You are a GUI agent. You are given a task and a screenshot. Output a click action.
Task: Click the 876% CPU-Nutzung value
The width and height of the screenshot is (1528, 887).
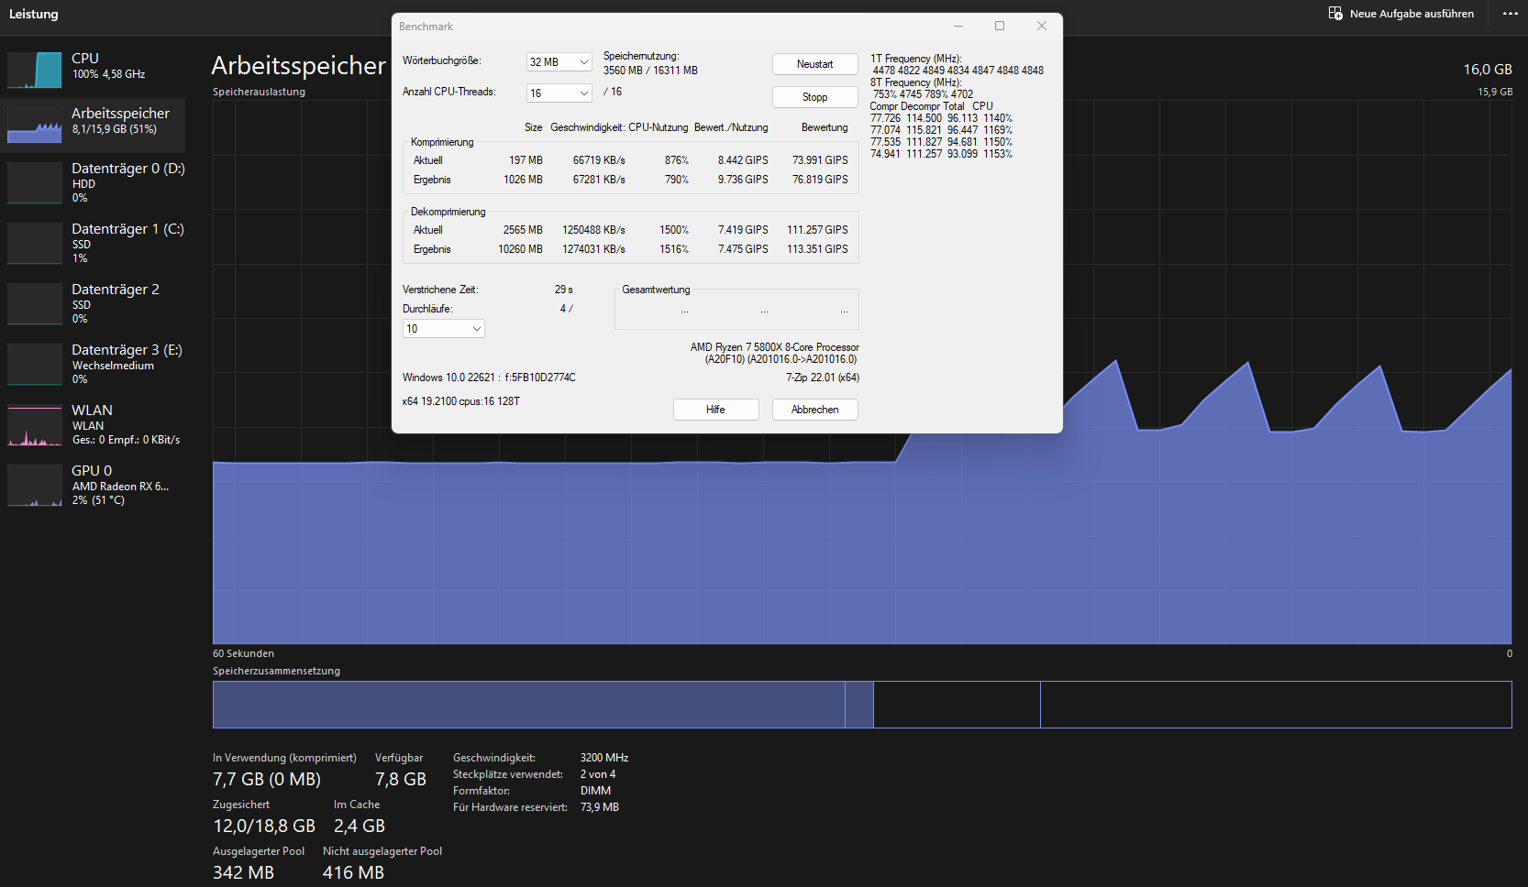pyautogui.click(x=677, y=160)
